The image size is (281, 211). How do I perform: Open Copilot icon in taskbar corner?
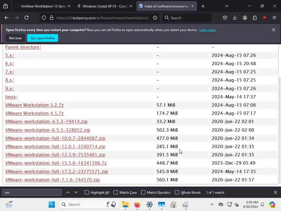272,204
